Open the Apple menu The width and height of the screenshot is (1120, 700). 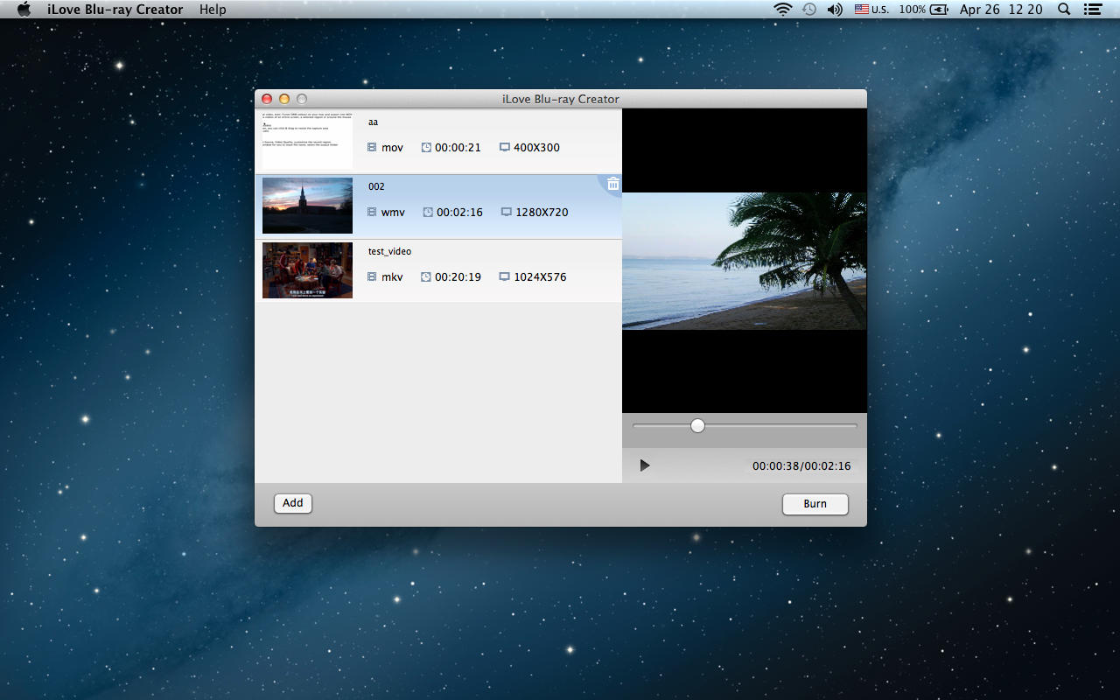24,10
